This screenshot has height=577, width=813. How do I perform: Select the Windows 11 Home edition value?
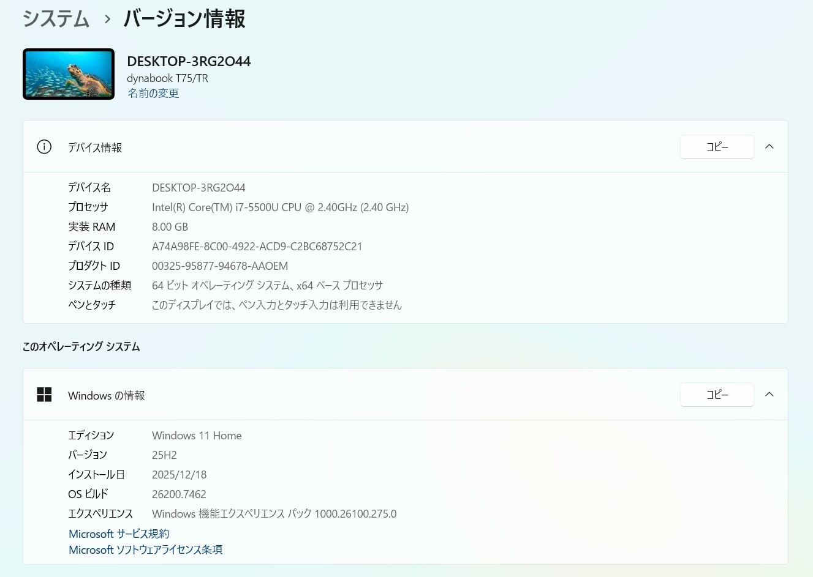[197, 436]
